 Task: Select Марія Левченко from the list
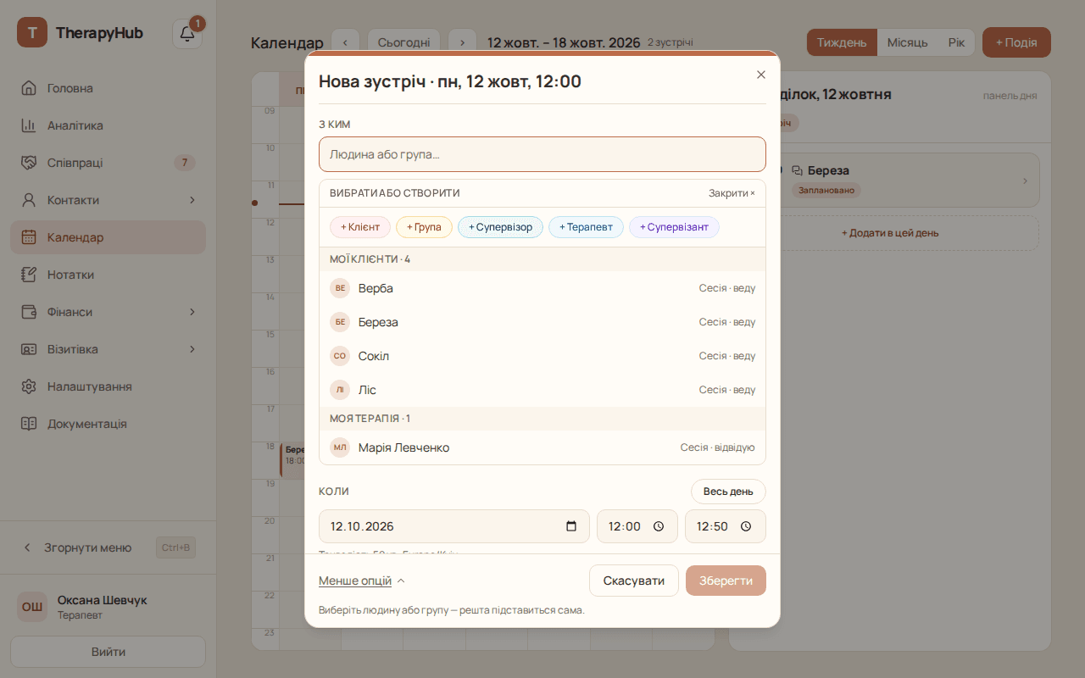click(542, 447)
